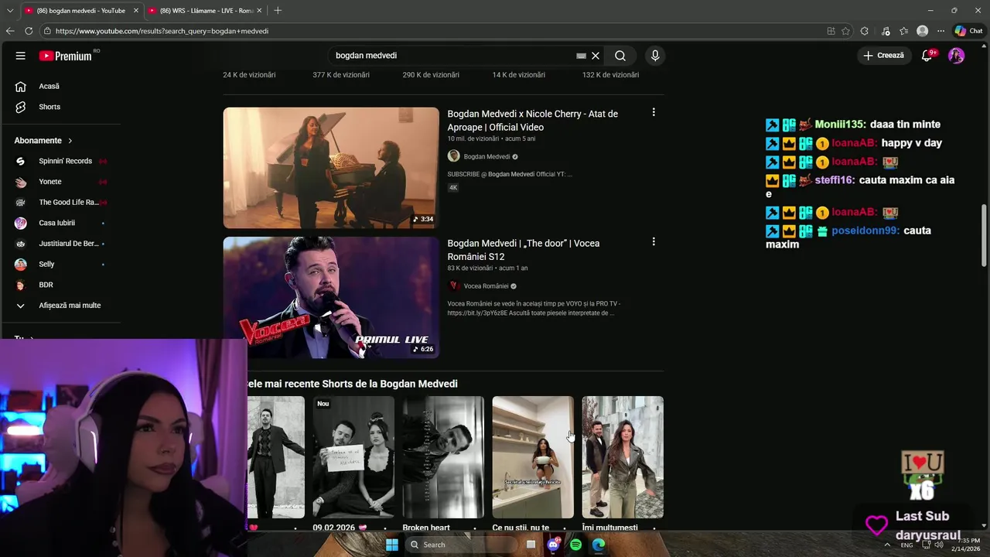
Task: Play the piano video thumbnail 3:34
Action: click(331, 168)
